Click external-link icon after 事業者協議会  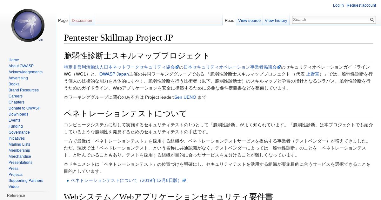[x=279, y=67]
